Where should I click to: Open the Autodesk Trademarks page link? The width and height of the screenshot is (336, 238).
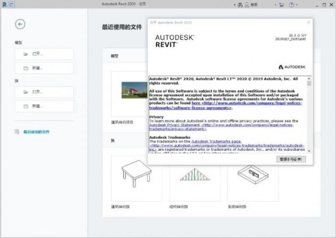tap(226, 146)
